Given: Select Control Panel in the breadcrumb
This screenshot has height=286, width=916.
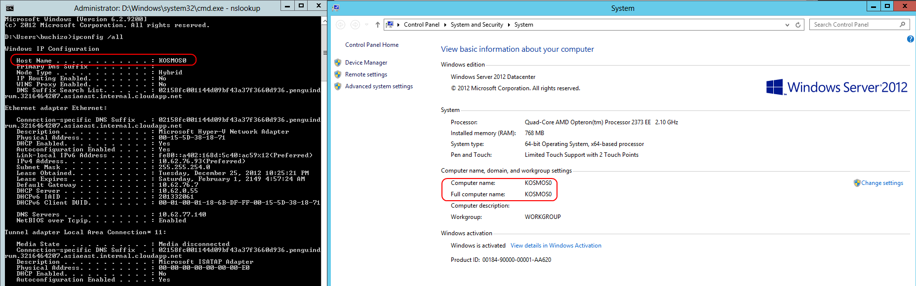Looking at the screenshot, I should tap(421, 25).
